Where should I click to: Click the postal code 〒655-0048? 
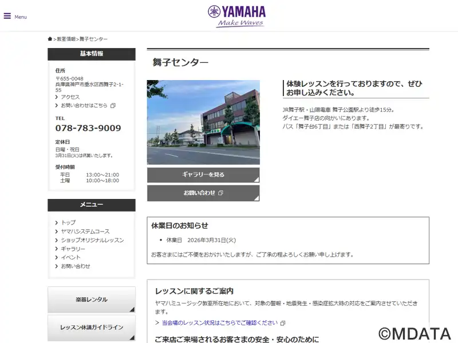[69, 79]
